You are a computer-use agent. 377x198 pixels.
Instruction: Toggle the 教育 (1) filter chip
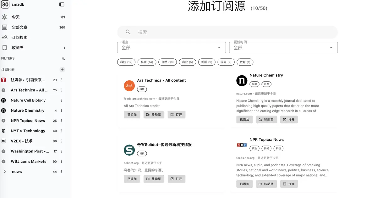[x=245, y=62]
